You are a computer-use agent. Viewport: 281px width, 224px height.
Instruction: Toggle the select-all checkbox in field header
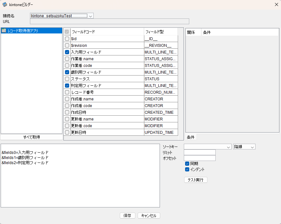click(67, 32)
